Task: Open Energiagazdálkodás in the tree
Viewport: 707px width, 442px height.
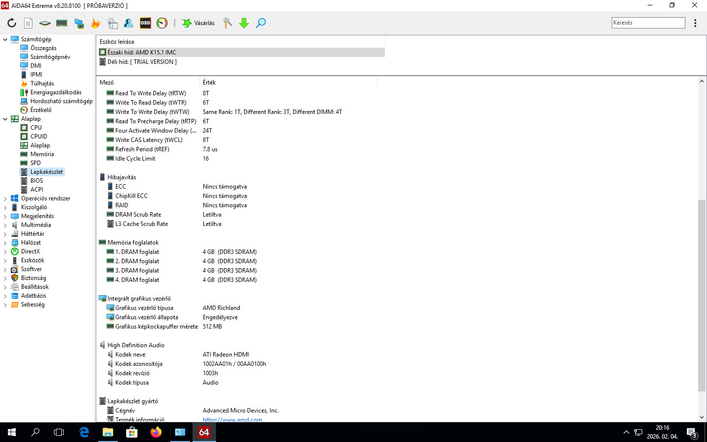Action: (x=55, y=92)
